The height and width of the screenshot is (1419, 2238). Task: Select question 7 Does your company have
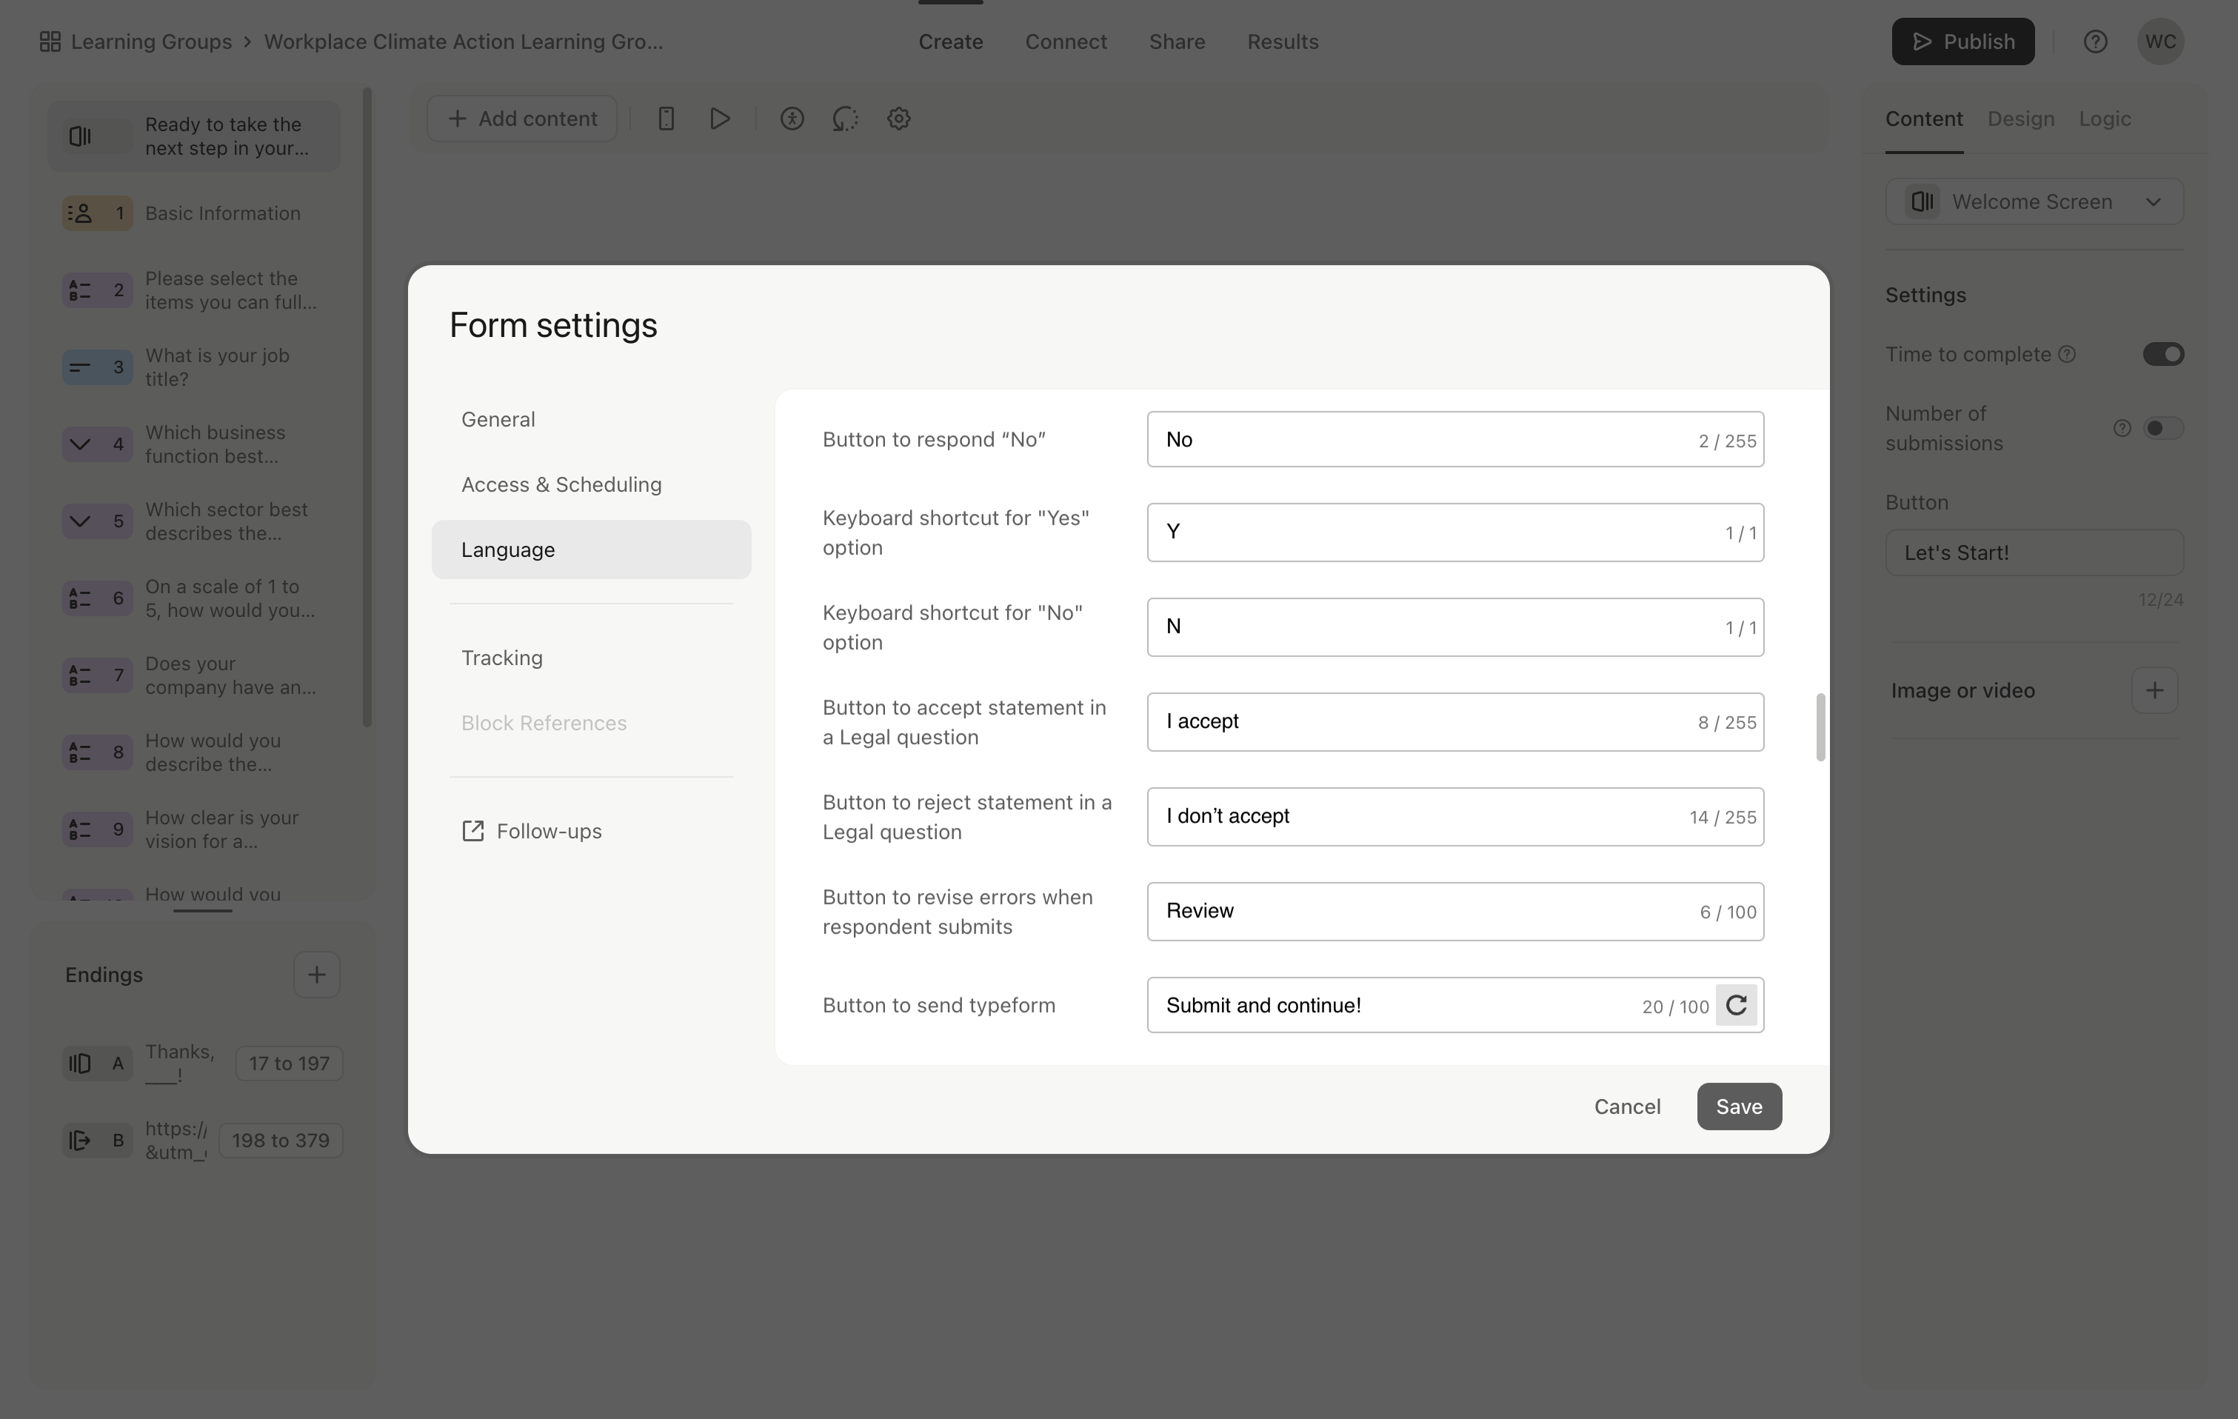pos(194,675)
